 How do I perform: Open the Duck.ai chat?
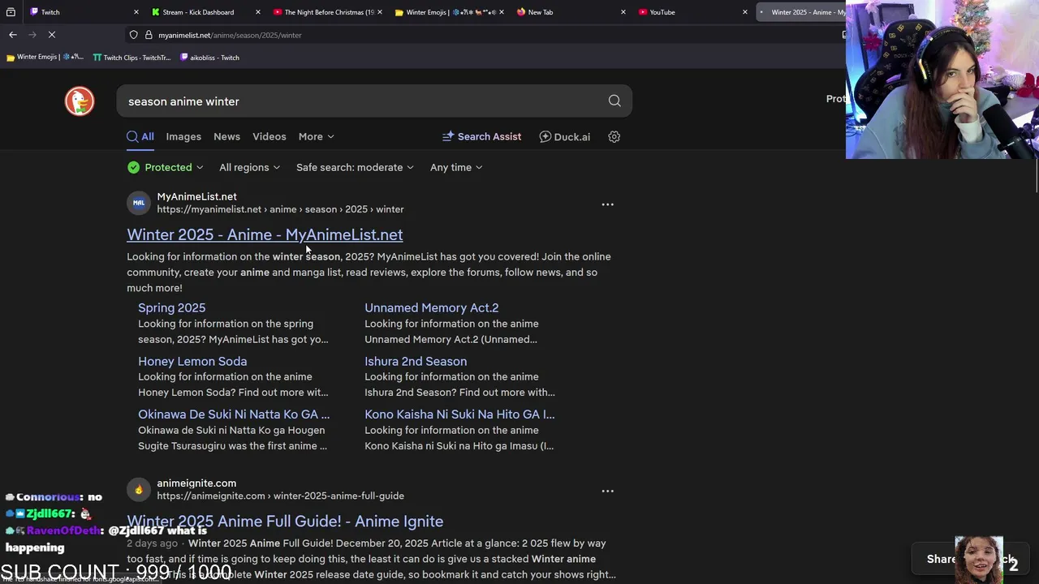coord(565,137)
